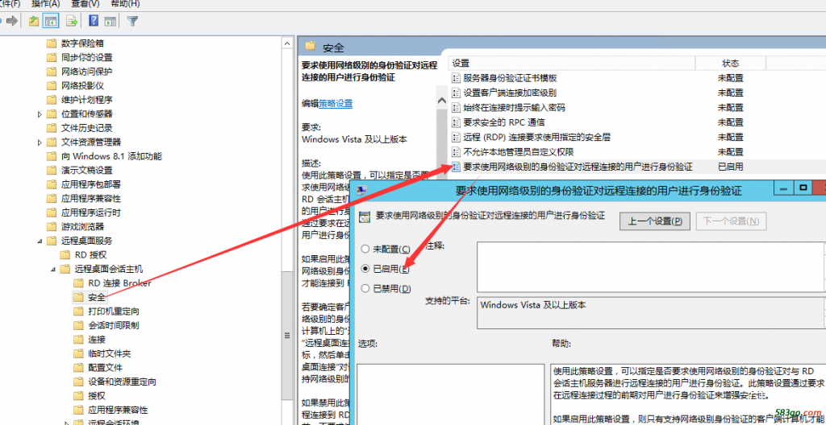This screenshot has width=826, height=425.
Task: Expand the 文件资源管理器 tree node
Action: tap(40, 142)
